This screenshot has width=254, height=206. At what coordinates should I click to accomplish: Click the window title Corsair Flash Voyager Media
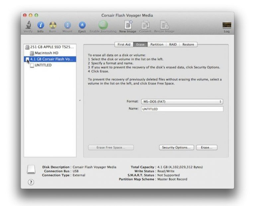[x=127, y=15]
